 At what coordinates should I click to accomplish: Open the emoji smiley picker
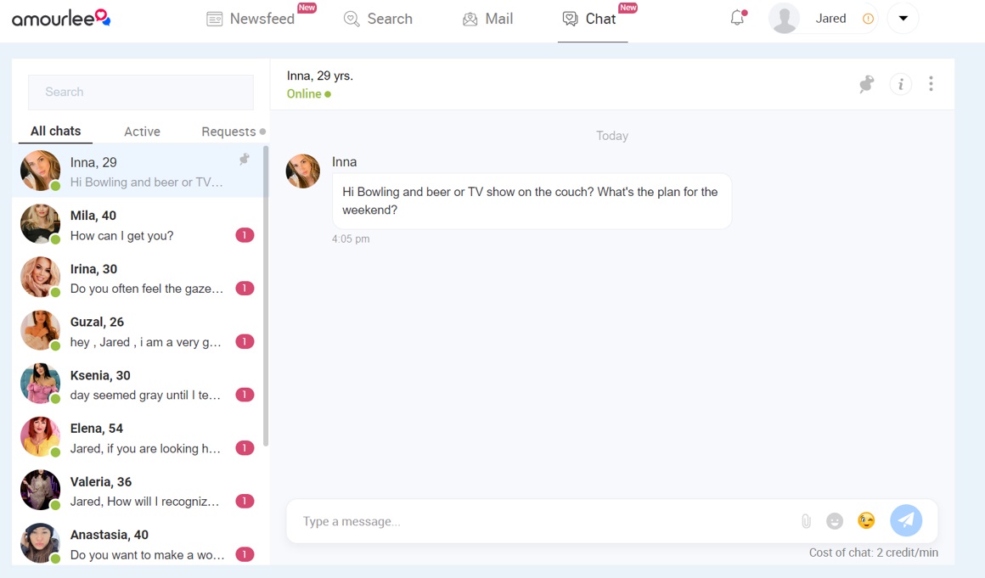click(x=835, y=521)
